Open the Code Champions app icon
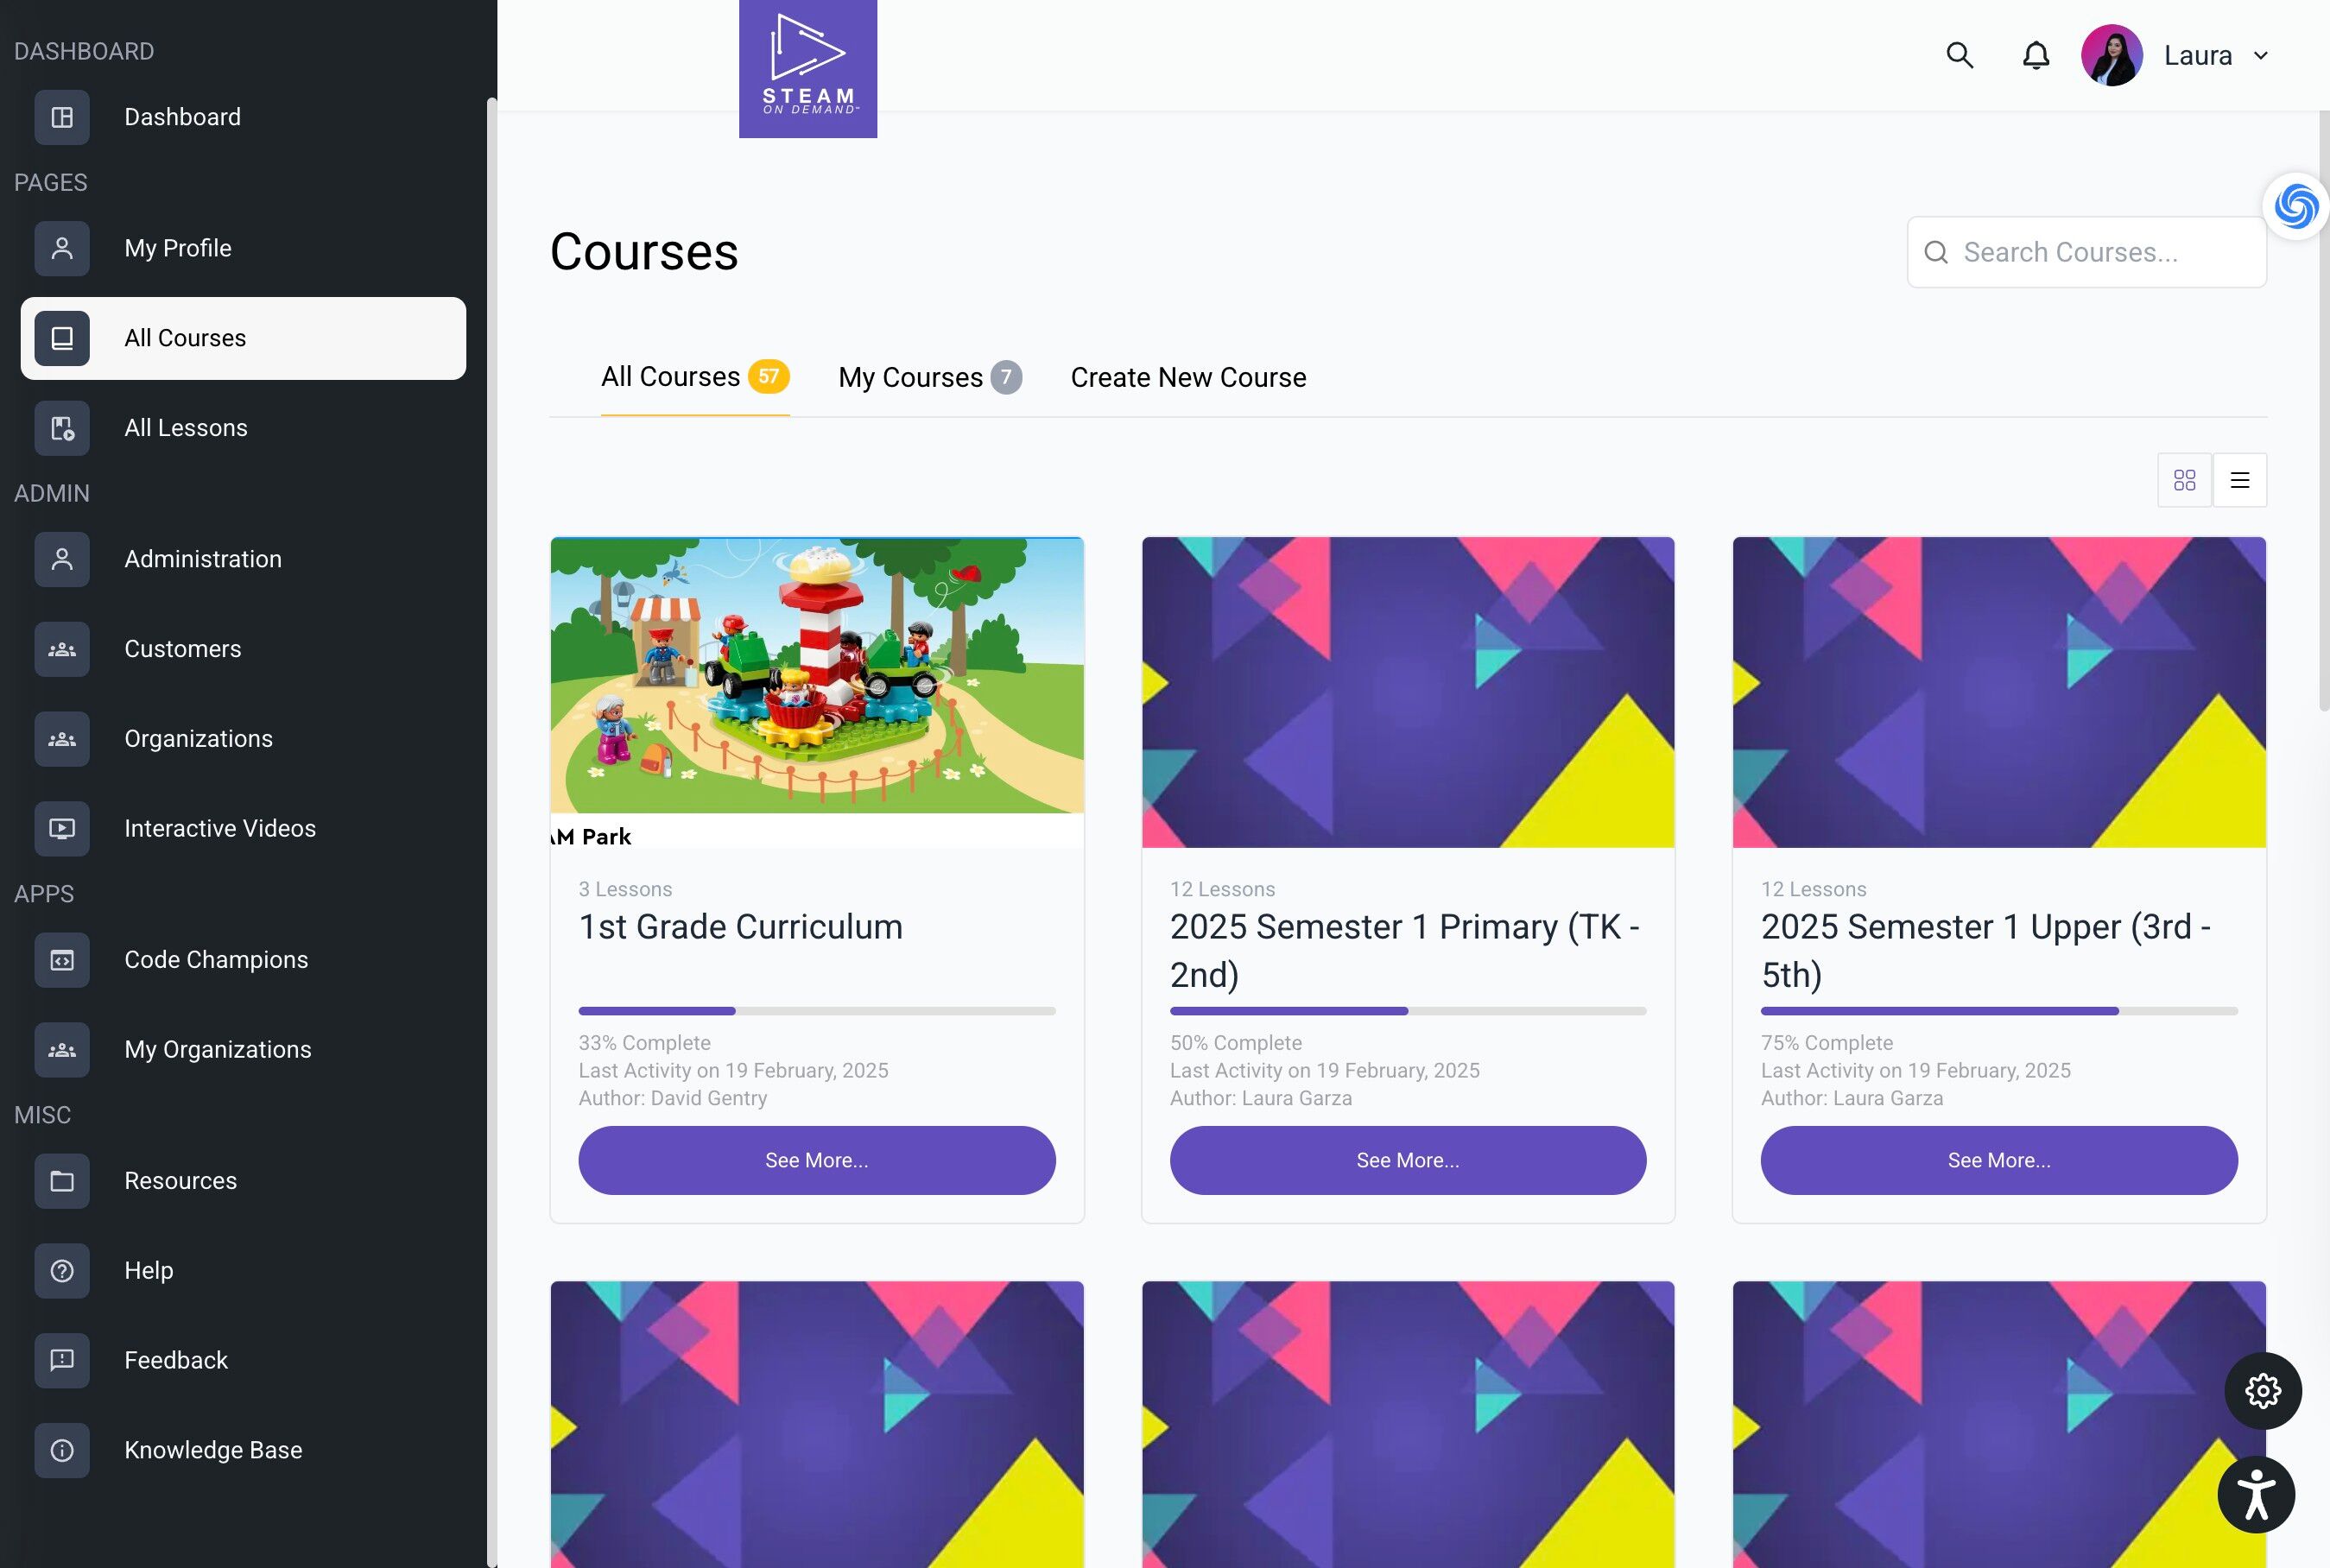 pos(62,959)
